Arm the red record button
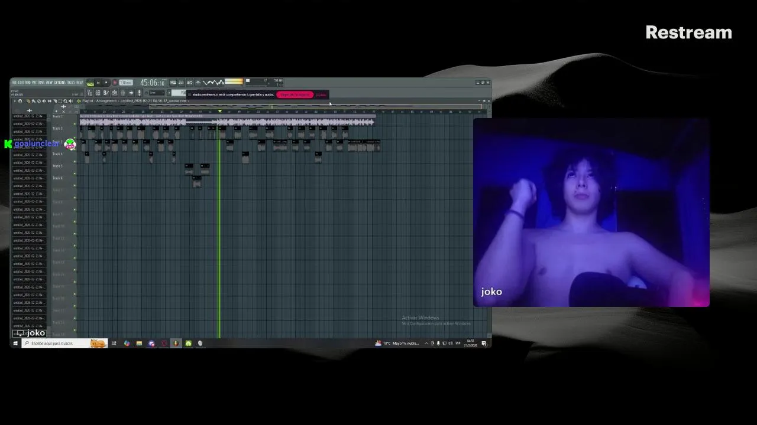Image resolution: width=757 pixels, height=425 pixels. [x=115, y=83]
